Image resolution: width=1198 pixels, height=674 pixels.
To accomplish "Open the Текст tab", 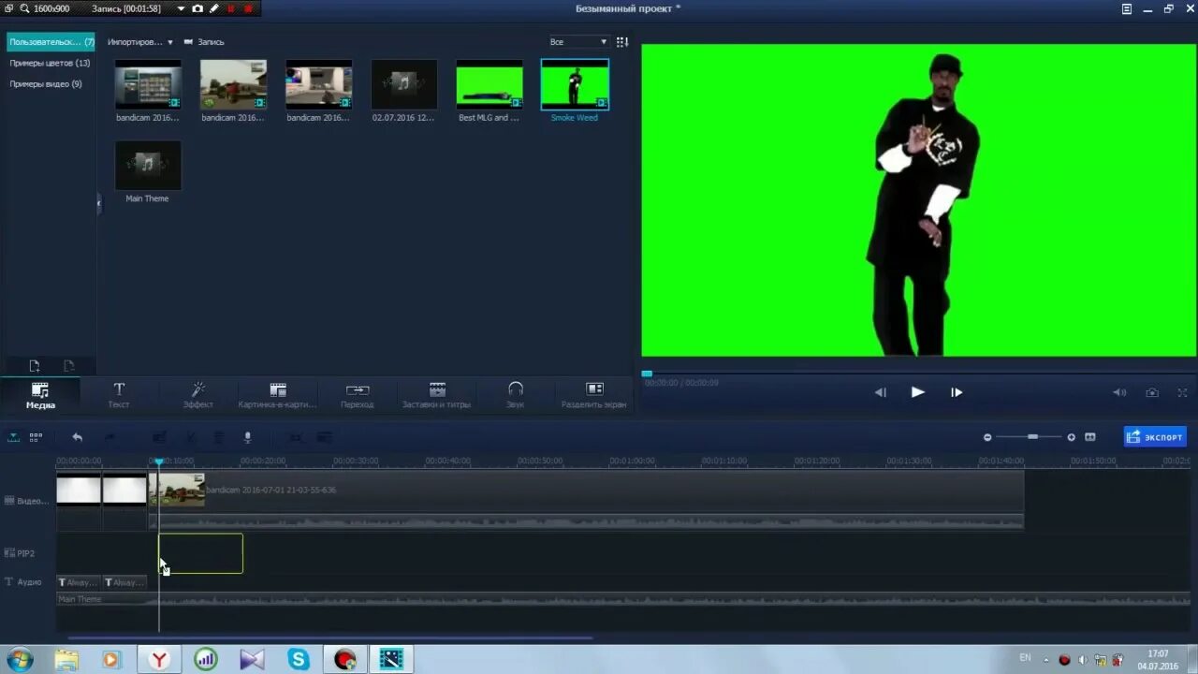I will (x=119, y=395).
